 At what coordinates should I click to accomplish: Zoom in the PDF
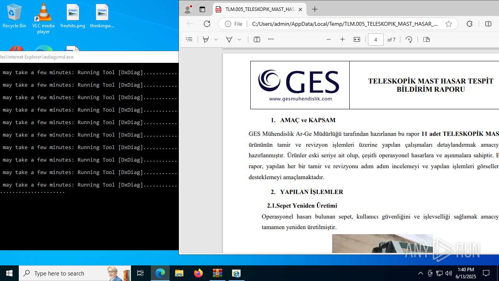coord(342,39)
